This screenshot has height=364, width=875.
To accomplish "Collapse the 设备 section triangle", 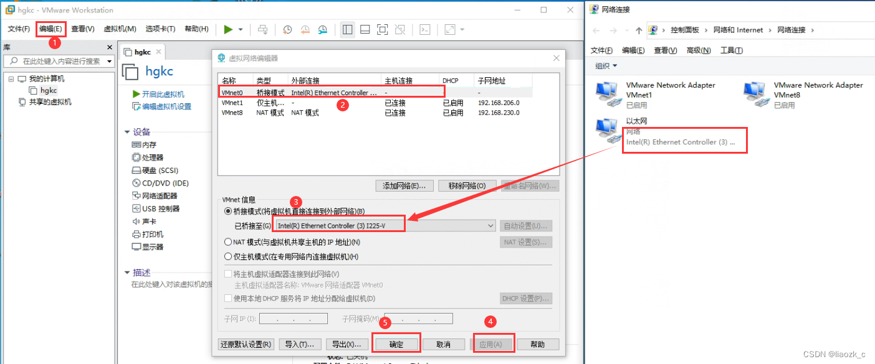I will click(127, 132).
